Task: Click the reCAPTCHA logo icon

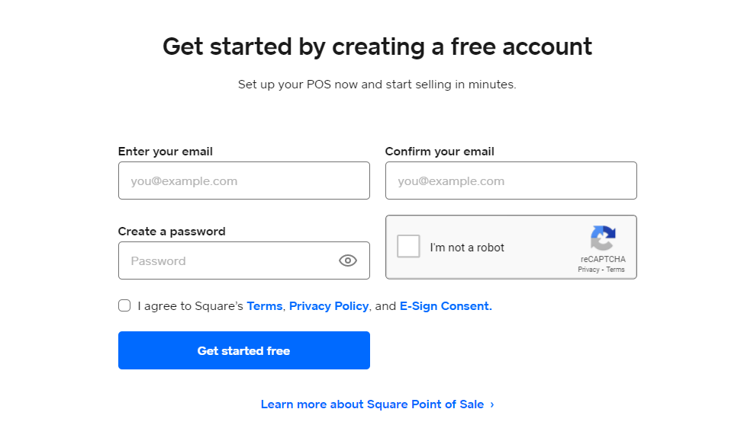Action: pos(602,238)
